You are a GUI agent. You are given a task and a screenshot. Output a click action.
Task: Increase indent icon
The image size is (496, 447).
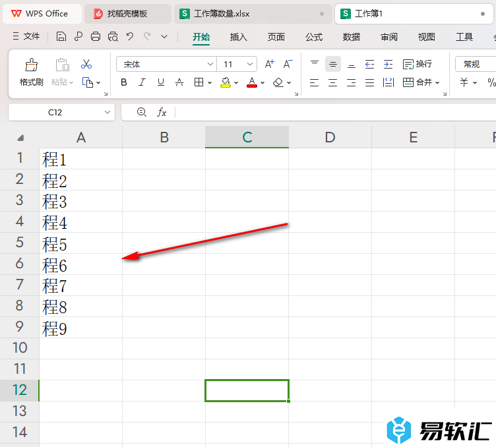point(388,64)
